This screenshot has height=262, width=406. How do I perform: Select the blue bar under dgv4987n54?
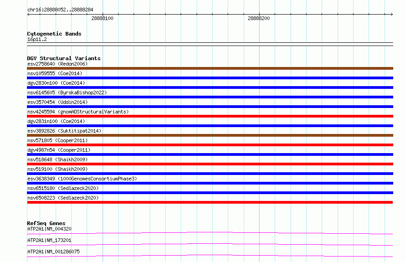tap(210, 154)
